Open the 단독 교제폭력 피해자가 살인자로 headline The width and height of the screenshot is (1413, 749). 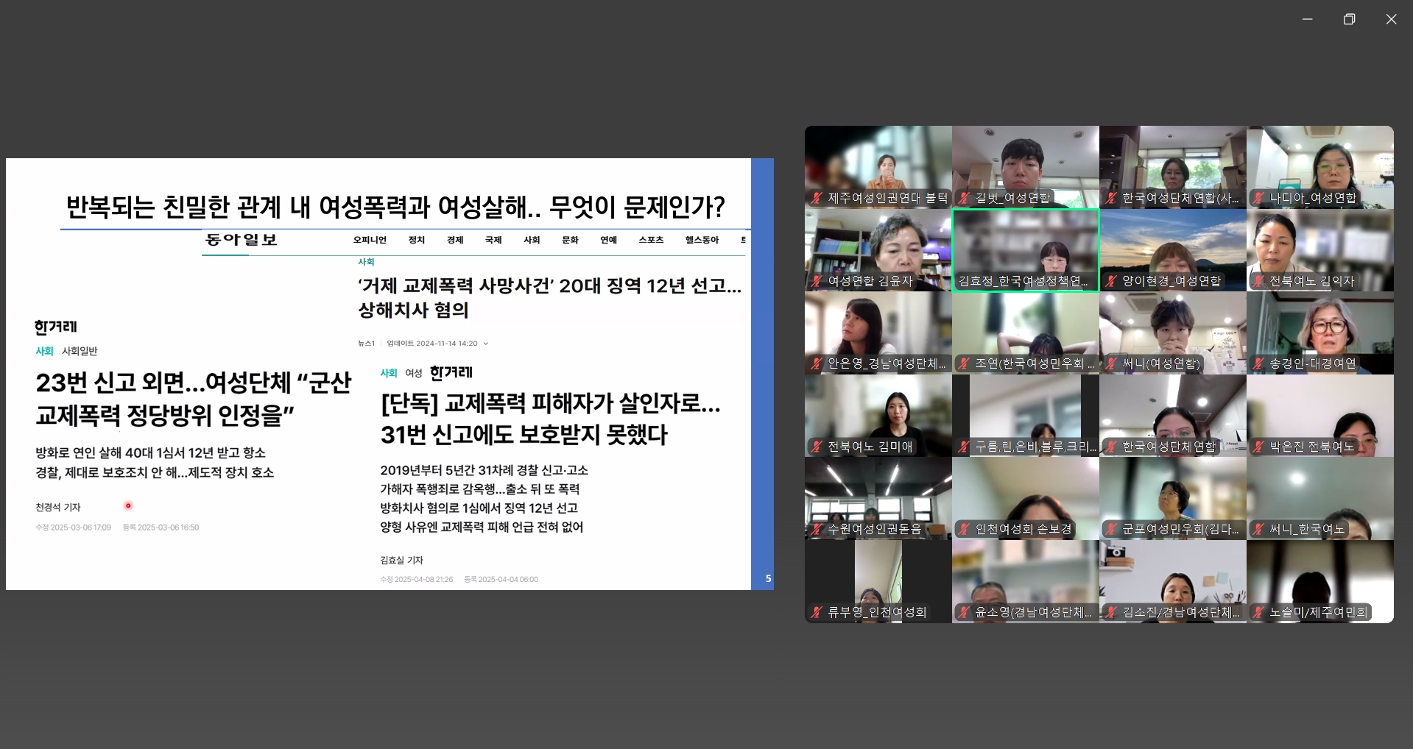click(549, 419)
